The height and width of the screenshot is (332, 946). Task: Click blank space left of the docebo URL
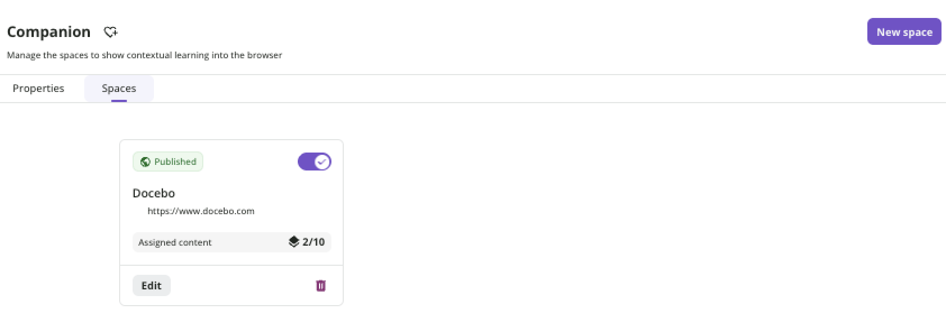[x=139, y=211]
